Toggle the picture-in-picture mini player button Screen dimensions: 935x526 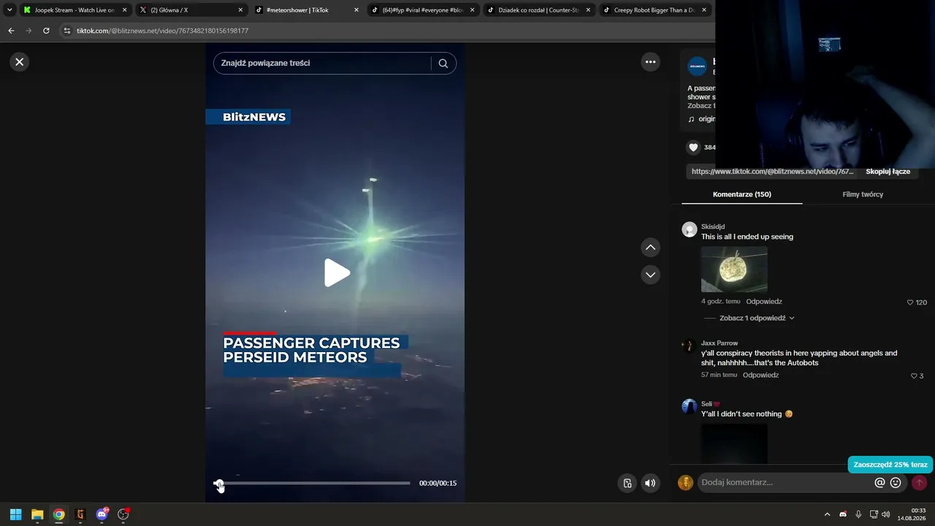[627, 483]
